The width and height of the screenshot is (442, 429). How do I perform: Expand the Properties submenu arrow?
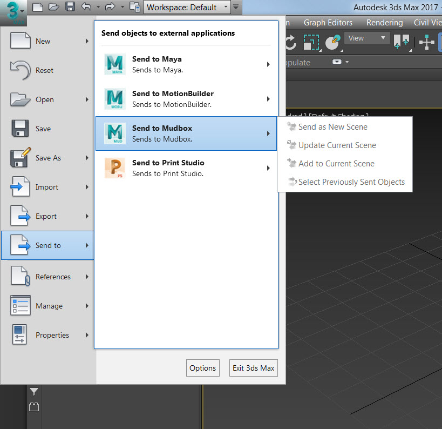pos(87,336)
